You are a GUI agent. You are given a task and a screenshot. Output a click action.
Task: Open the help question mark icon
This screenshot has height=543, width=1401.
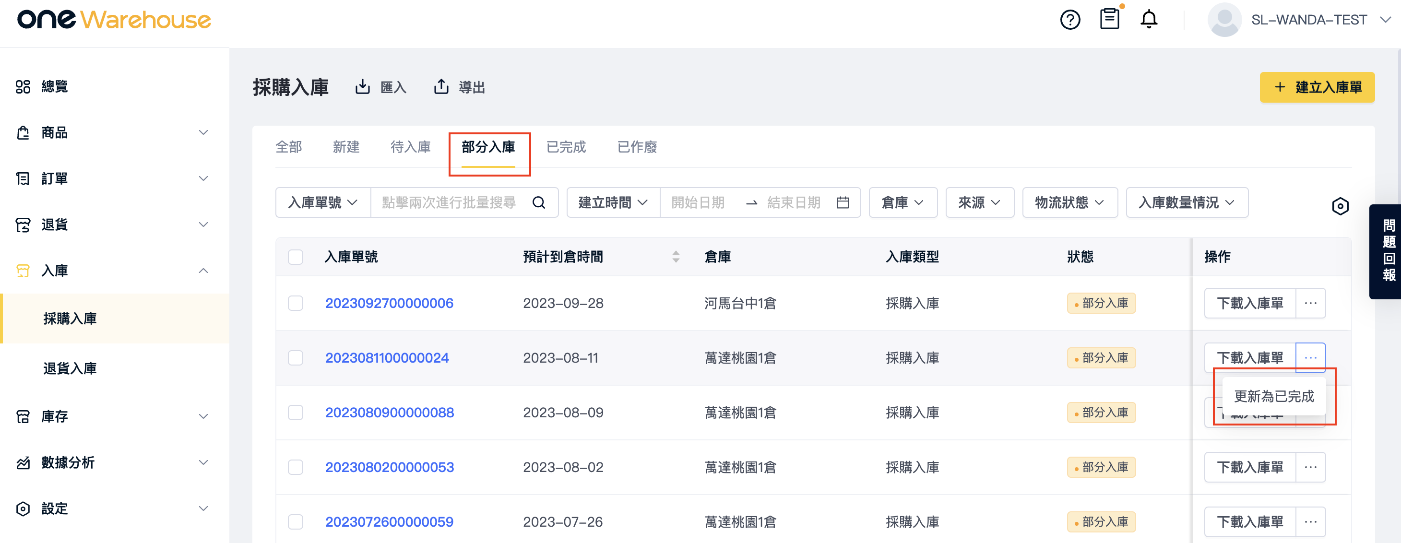point(1070,20)
